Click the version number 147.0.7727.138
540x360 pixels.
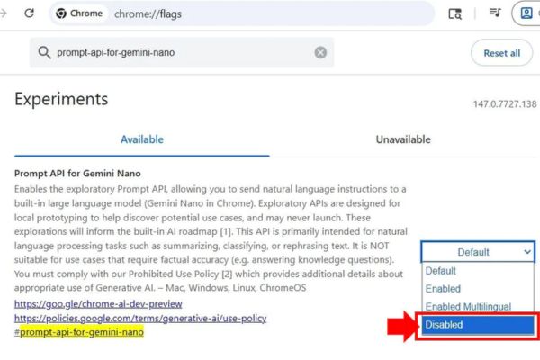click(x=505, y=104)
